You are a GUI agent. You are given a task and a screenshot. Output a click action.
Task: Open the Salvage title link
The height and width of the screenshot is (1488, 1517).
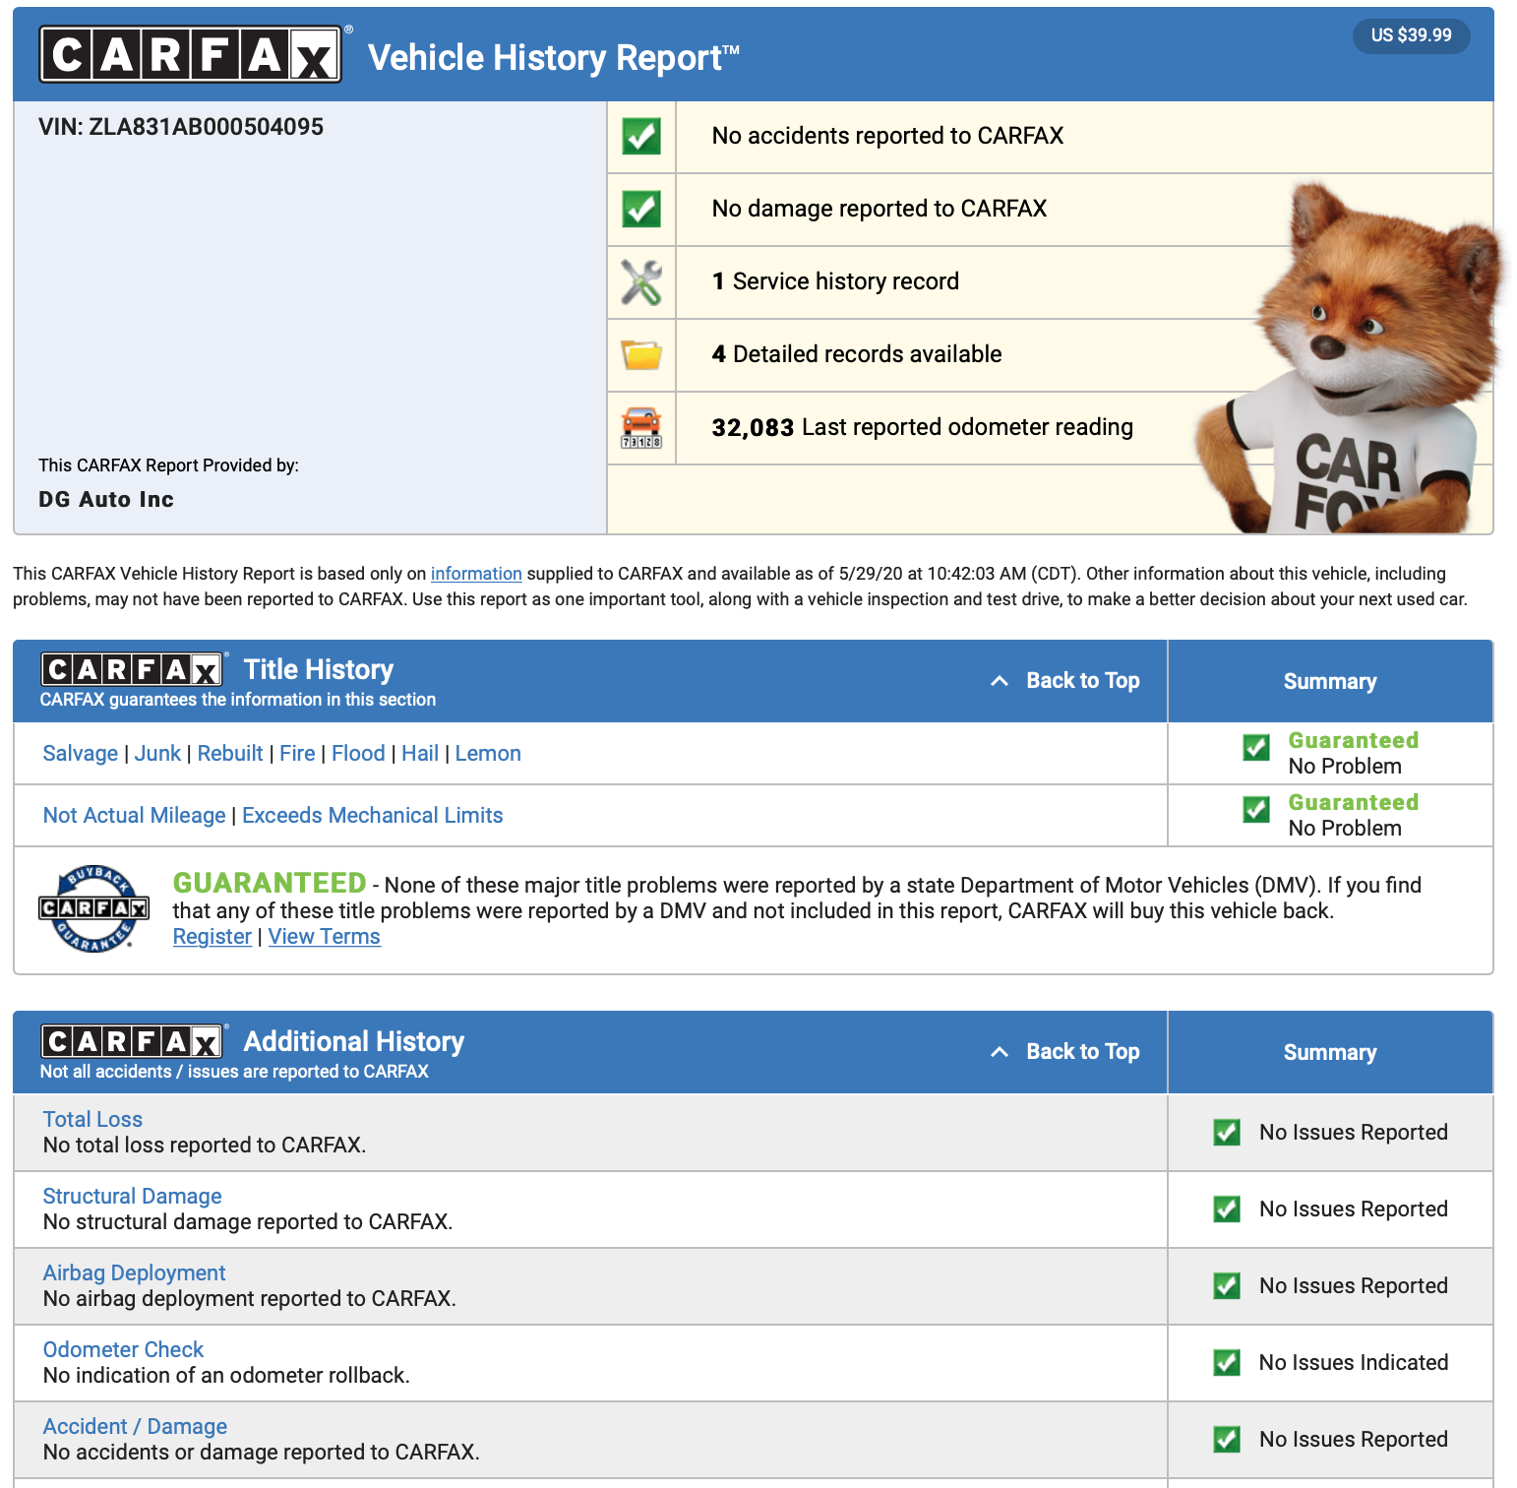click(x=81, y=754)
